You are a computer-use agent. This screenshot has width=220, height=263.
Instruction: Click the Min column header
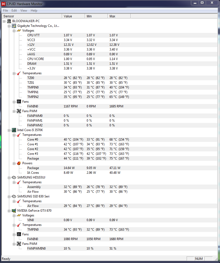point(96,16)
